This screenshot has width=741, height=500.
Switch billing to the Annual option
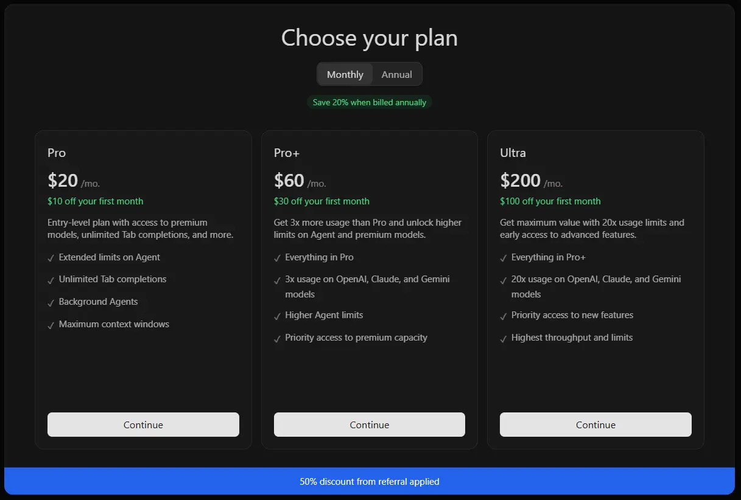pyautogui.click(x=396, y=74)
